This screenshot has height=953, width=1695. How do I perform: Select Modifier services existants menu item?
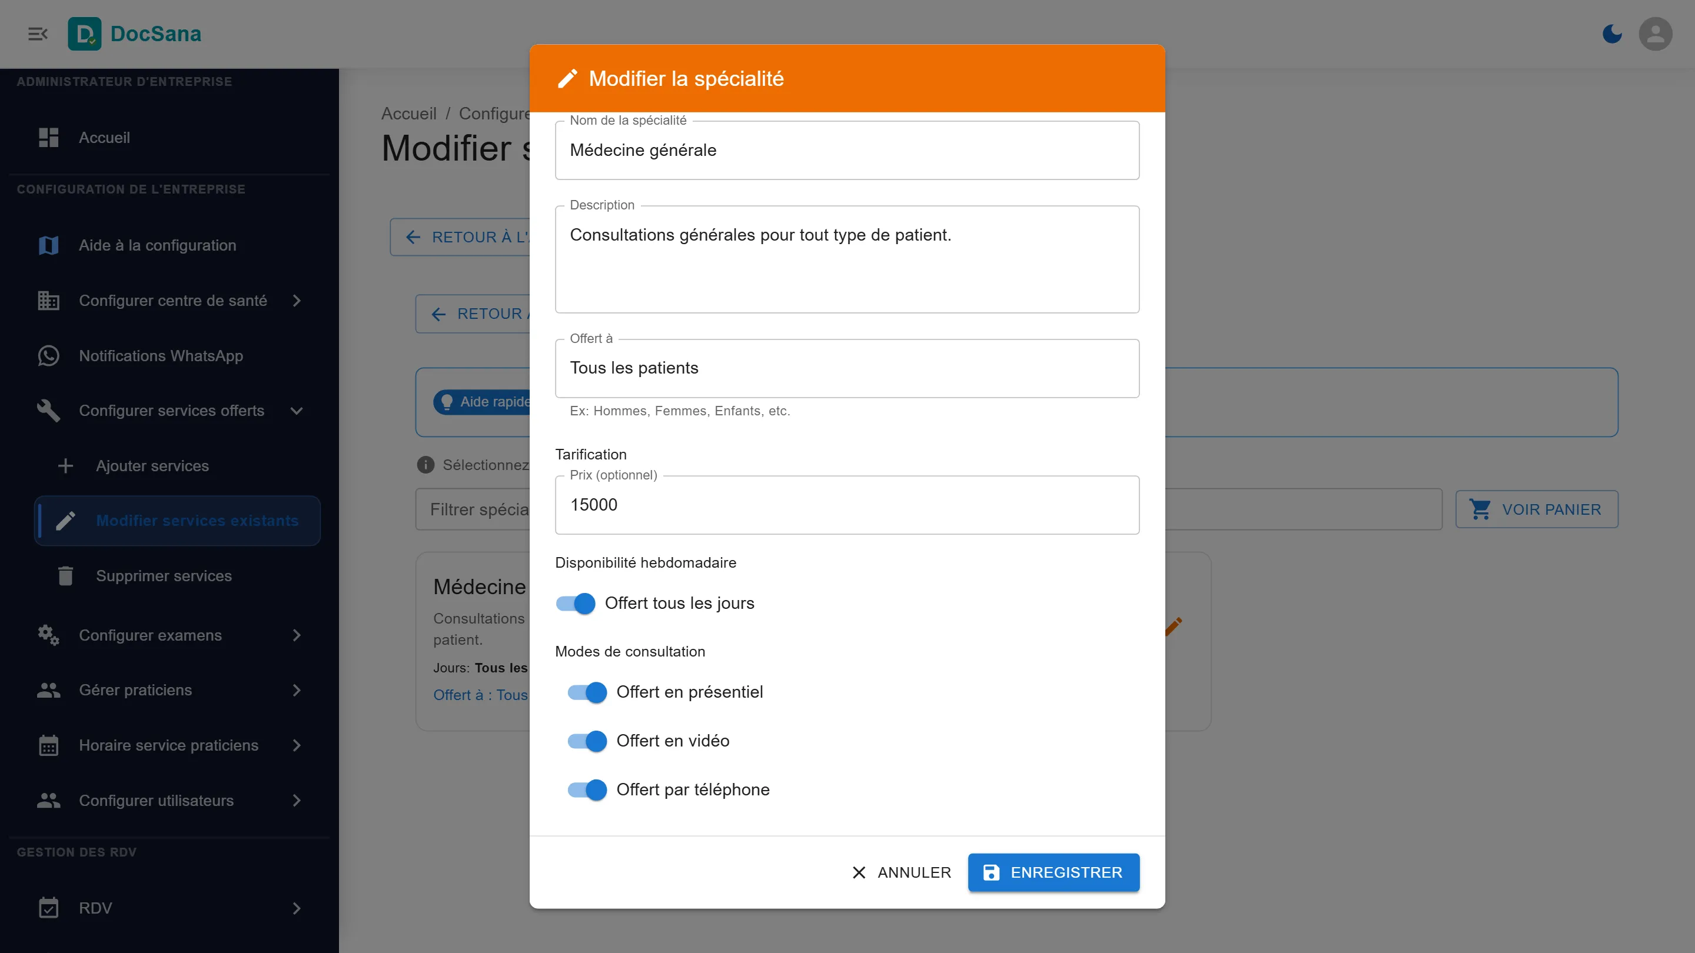(x=178, y=521)
